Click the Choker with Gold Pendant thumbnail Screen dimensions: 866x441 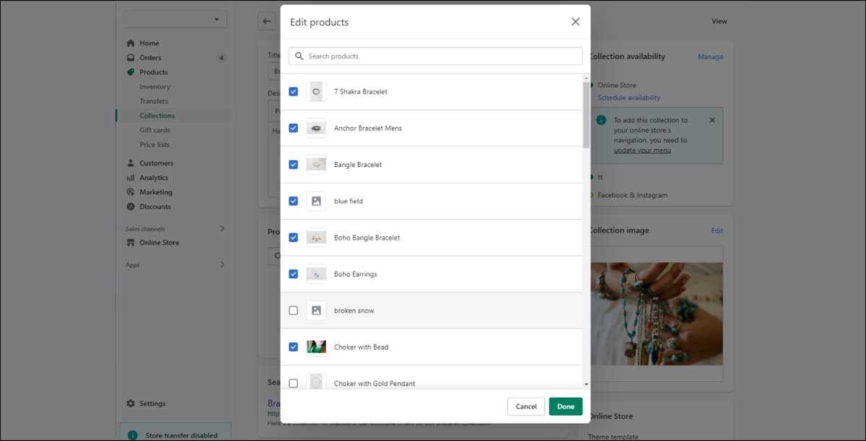(x=316, y=382)
